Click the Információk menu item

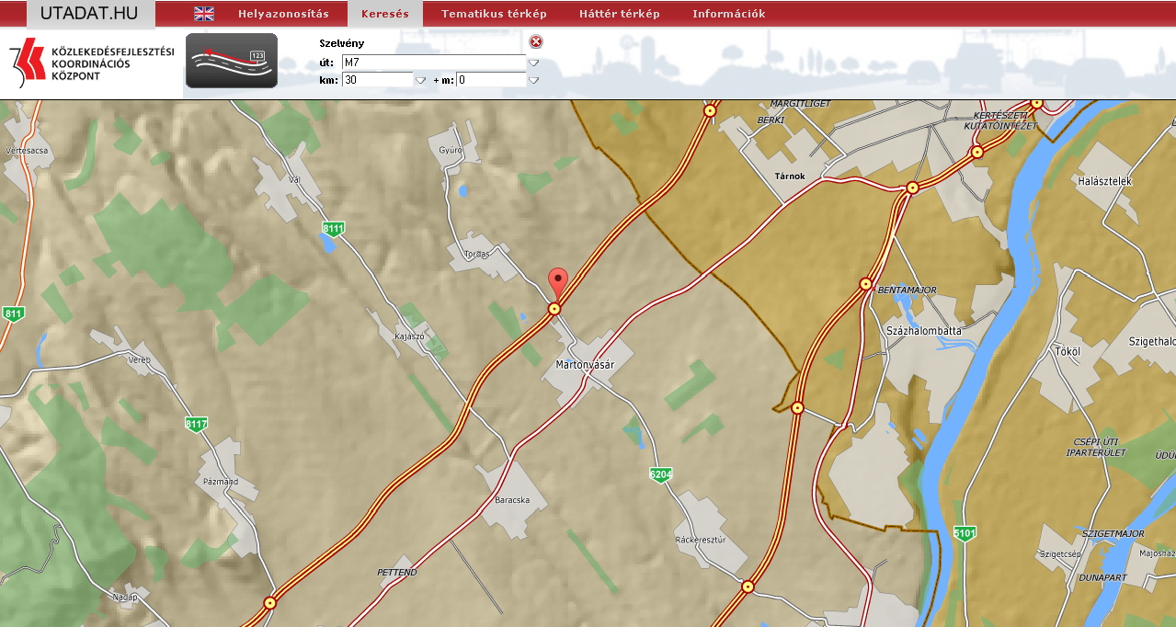728,14
